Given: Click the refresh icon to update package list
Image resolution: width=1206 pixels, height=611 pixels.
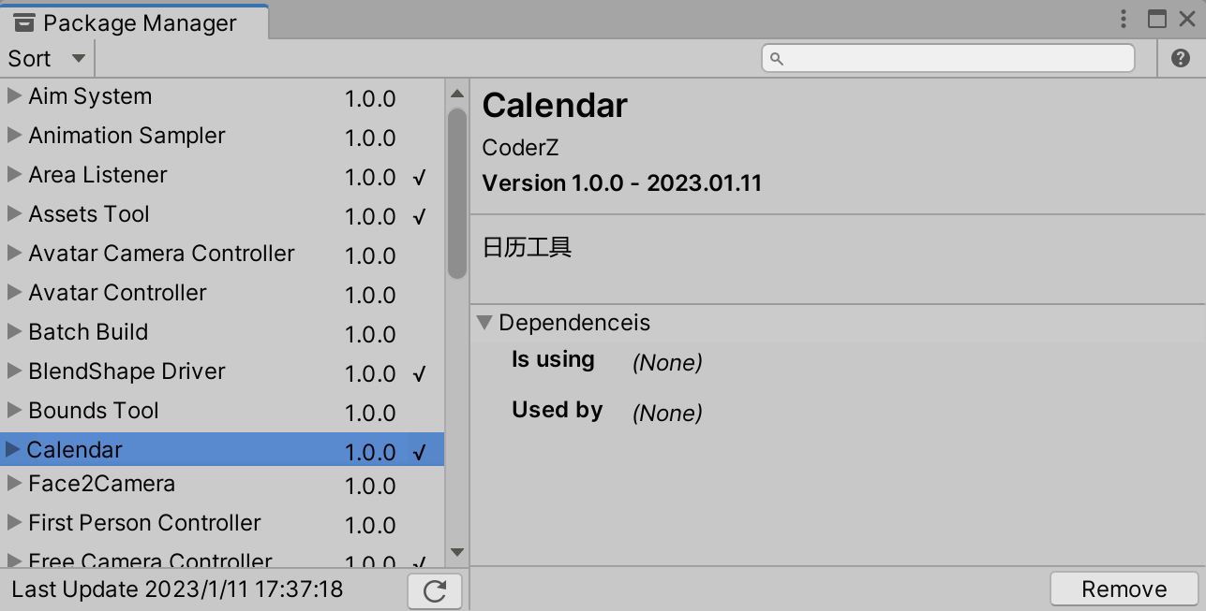Looking at the screenshot, I should 434,589.
